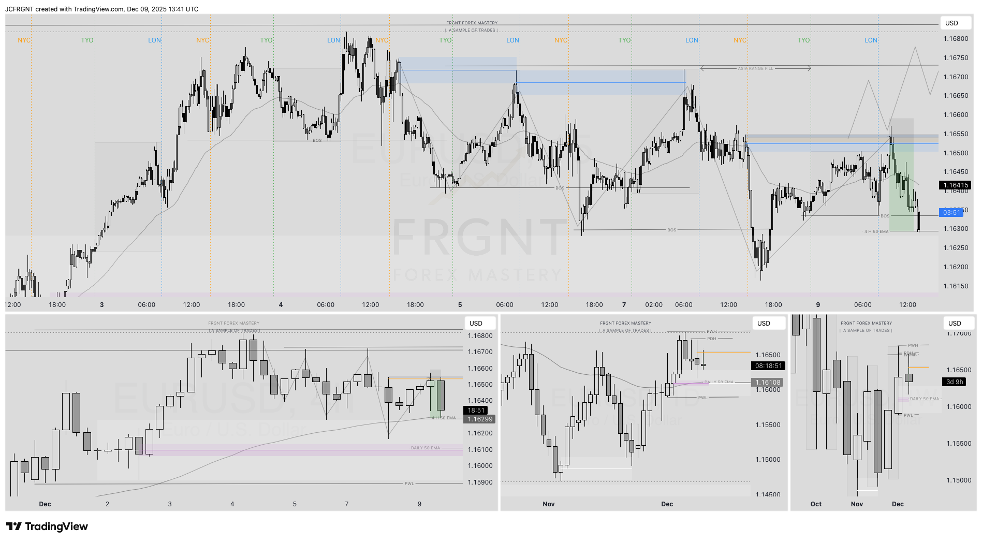Click the 1.15900 price on bottom-left axis

[480, 482]
